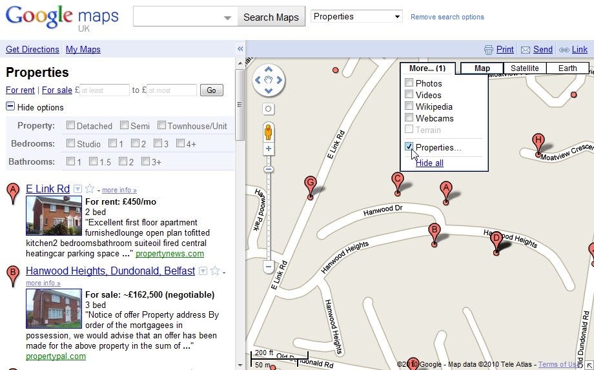Click the printer icon next to Print
The width and height of the screenshot is (594, 370).
[489, 50]
